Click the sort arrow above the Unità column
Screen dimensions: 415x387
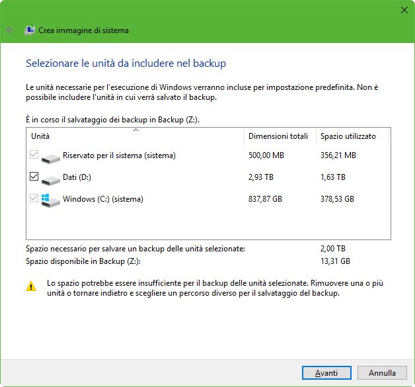coord(135,130)
